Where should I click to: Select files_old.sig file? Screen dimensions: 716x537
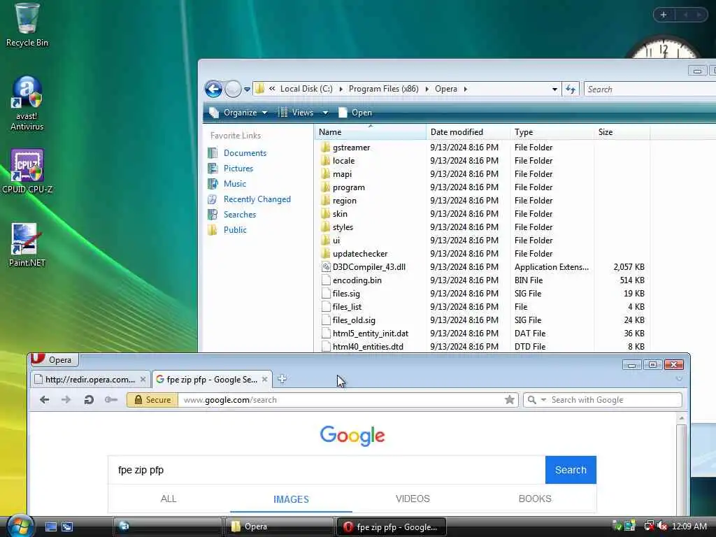354,320
